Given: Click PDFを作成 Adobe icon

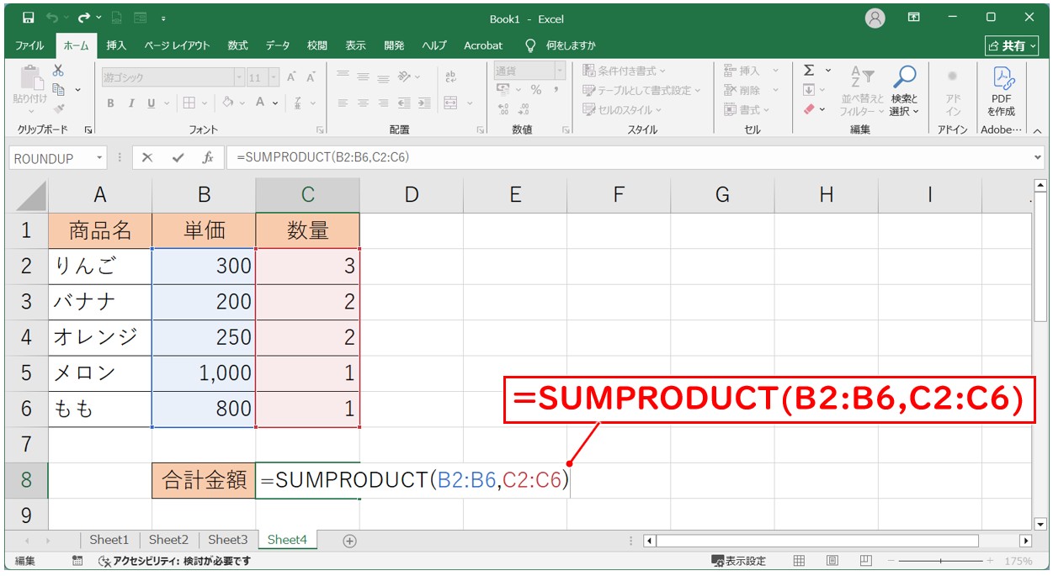Looking at the screenshot, I should pyautogui.click(x=1002, y=91).
